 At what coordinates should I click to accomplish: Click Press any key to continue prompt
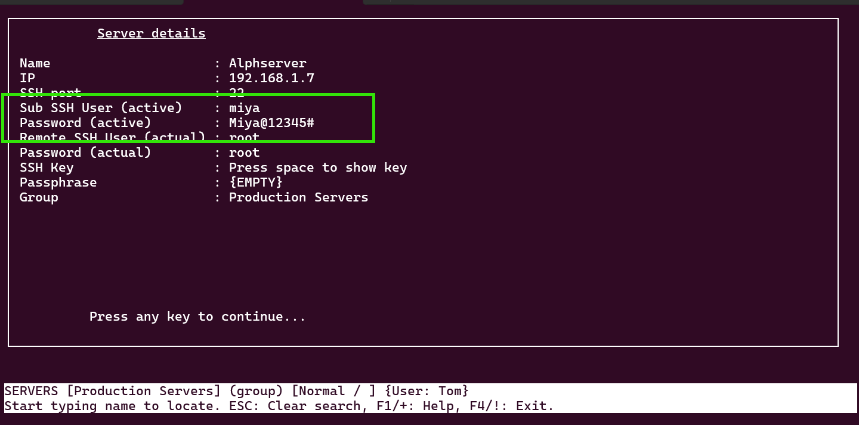197,317
